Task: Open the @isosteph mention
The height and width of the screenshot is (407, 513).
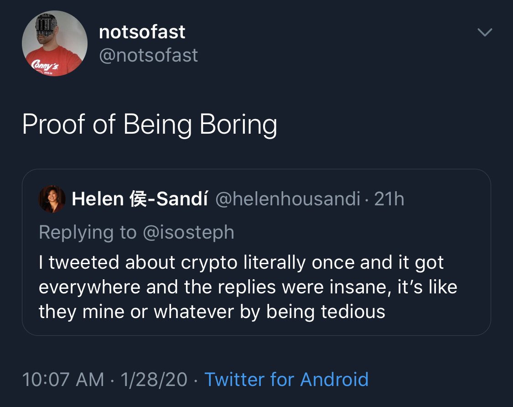Action: pyautogui.click(x=188, y=232)
